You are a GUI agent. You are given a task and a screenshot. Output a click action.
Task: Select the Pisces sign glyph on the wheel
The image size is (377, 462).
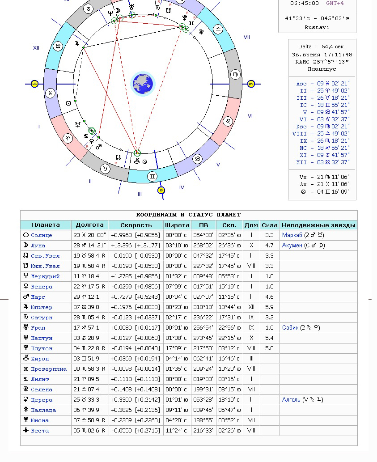coord(51,93)
